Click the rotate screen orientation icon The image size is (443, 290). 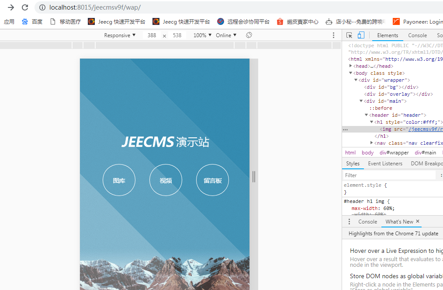(249, 35)
